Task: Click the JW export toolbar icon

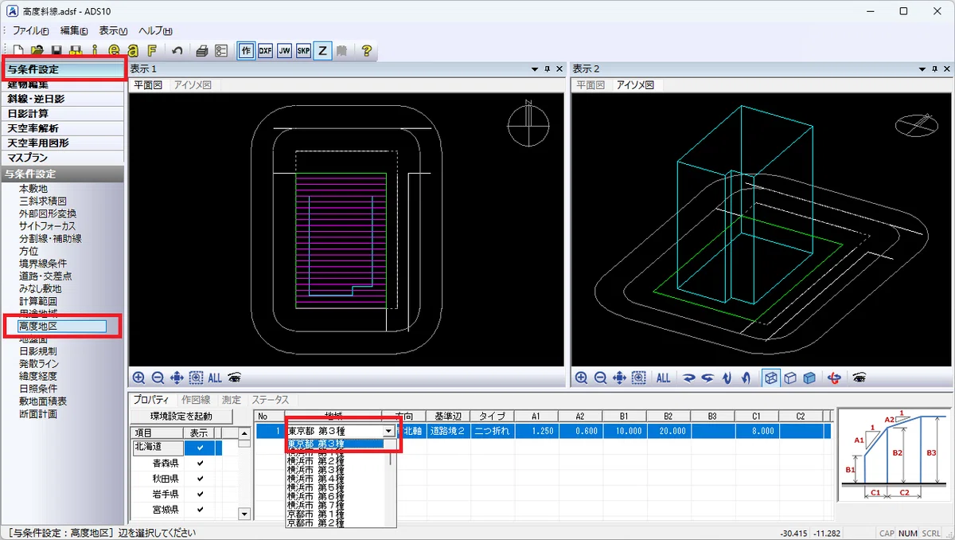Action: [284, 50]
